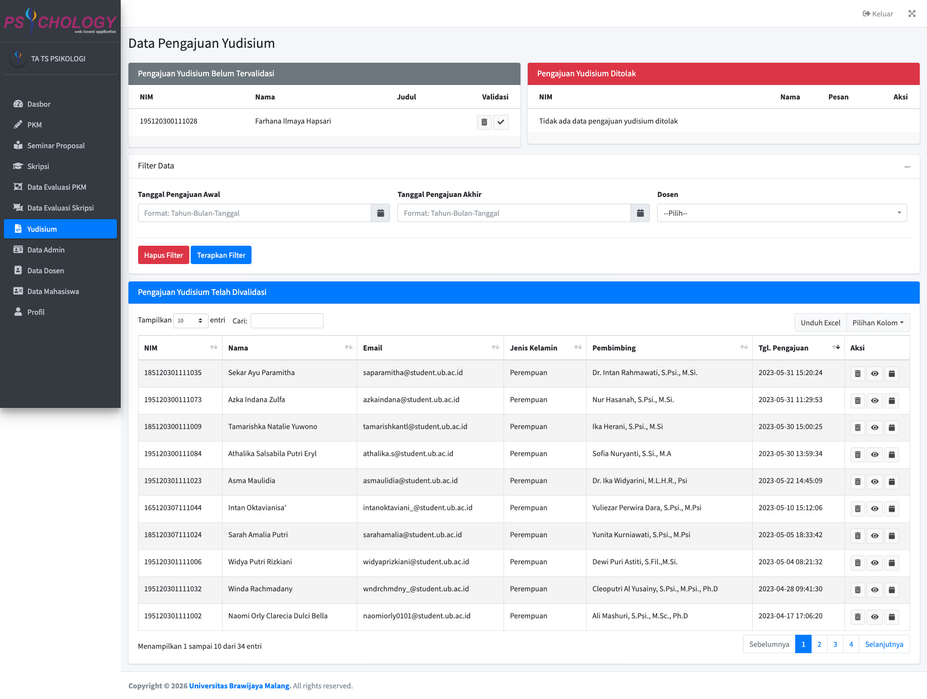View details eye icon for Asma Maulidia

point(874,482)
